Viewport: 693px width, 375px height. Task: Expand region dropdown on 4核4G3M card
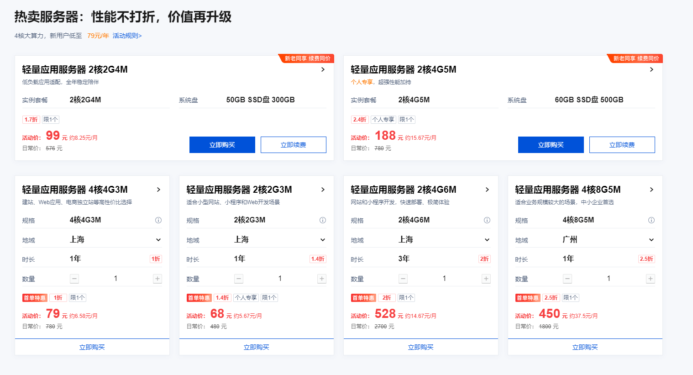[158, 240]
